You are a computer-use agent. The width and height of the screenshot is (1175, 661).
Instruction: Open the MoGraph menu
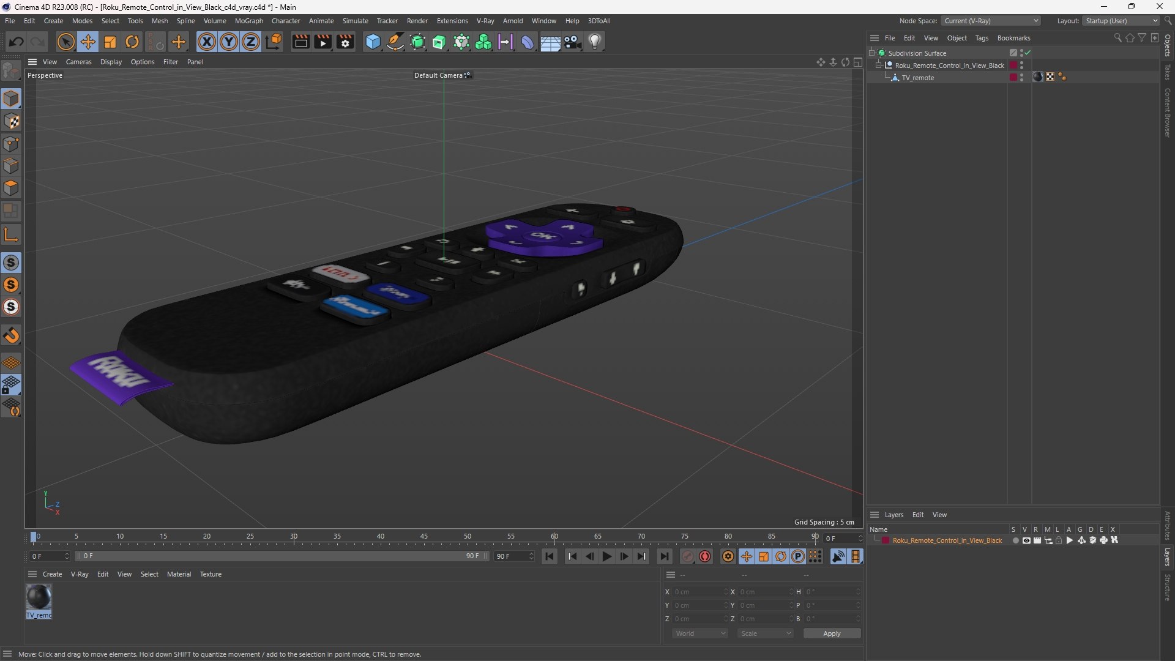(248, 21)
